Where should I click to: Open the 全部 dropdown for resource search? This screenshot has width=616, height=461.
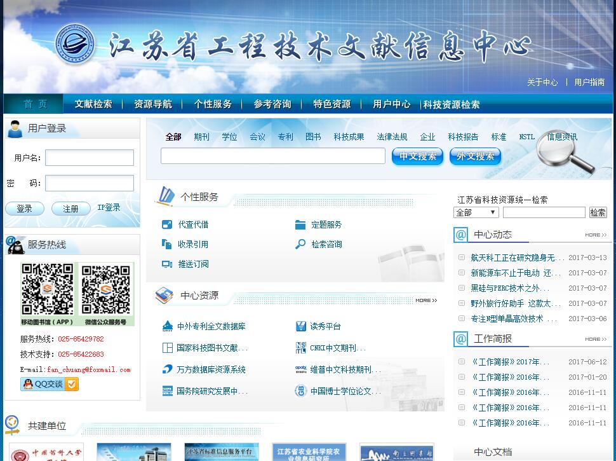[476, 212]
